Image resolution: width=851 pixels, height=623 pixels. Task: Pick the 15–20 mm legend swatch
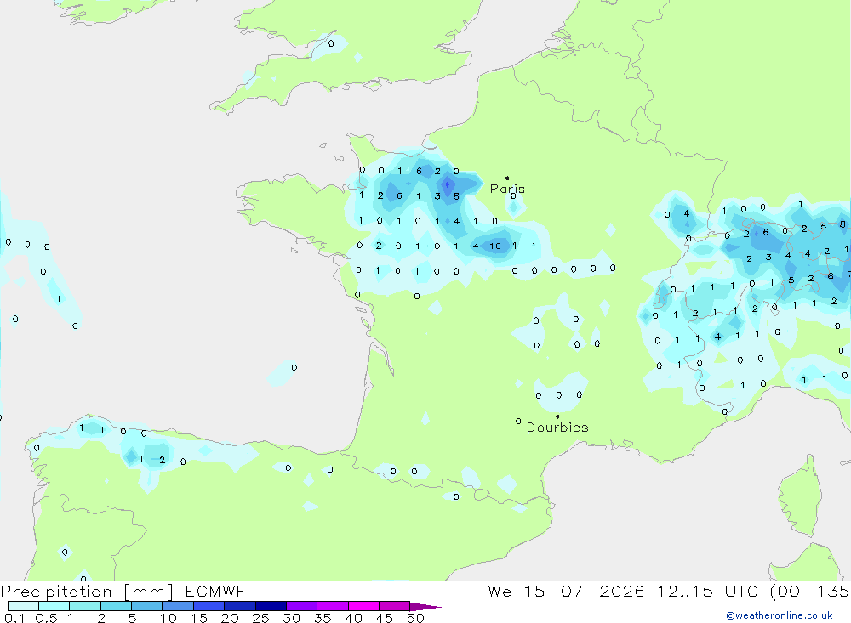click(209, 606)
